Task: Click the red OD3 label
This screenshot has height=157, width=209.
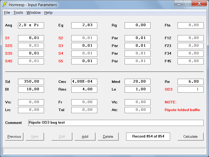Action: 169,89
